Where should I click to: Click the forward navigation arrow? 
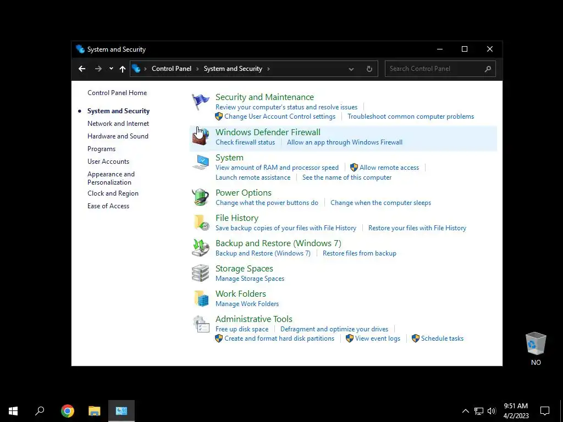98,69
